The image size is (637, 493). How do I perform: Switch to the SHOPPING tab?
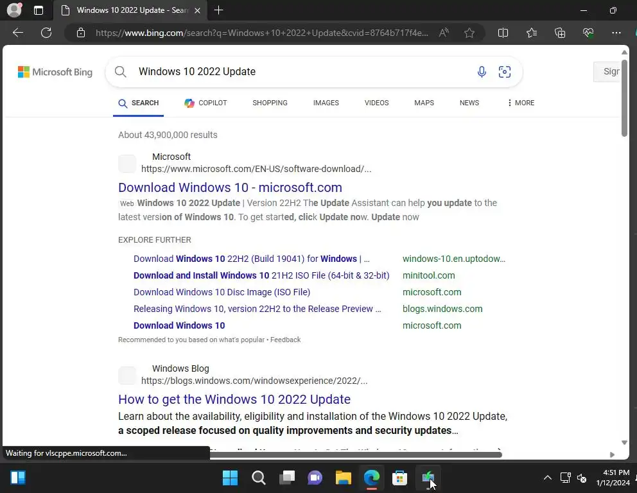(x=270, y=103)
